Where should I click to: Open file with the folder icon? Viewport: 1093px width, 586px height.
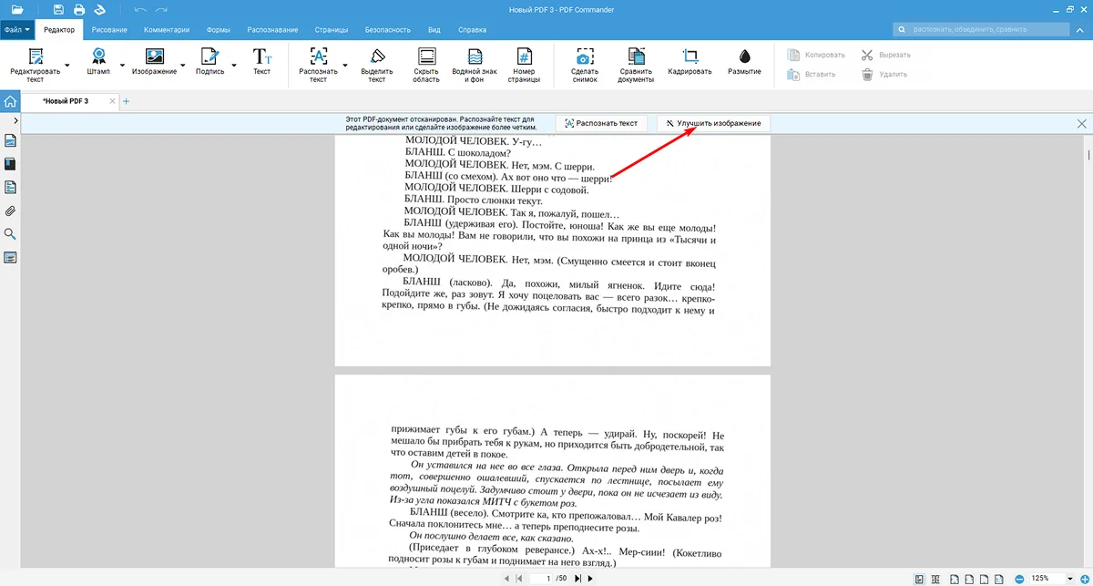tap(16, 9)
